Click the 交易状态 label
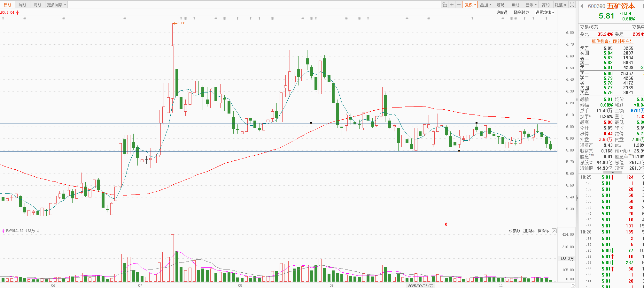Viewport: 644px width, 288px height. (589, 27)
